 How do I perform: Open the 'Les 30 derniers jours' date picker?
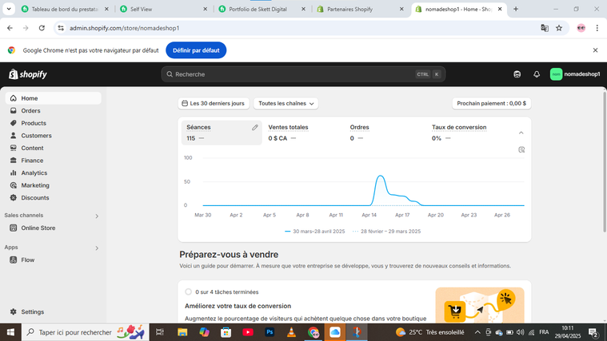214,103
